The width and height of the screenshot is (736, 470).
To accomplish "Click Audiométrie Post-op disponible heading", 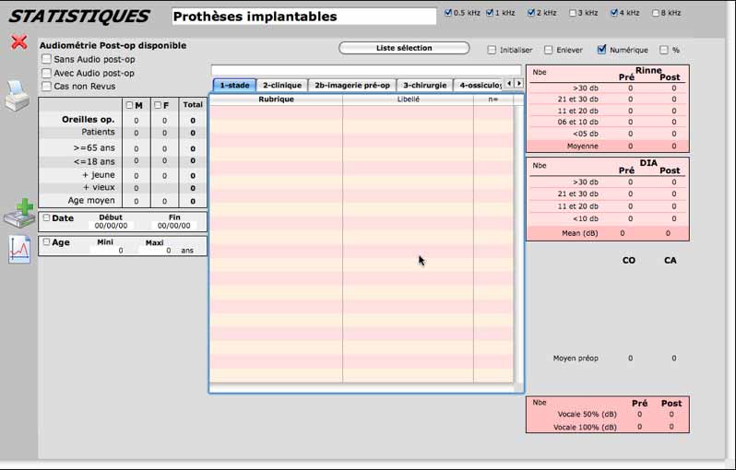I will (x=113, y=45).
